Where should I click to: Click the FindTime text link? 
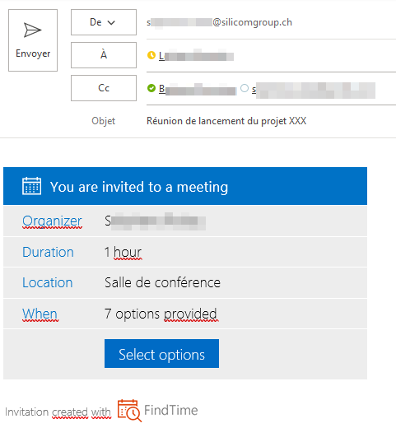(x=171, y=411)
